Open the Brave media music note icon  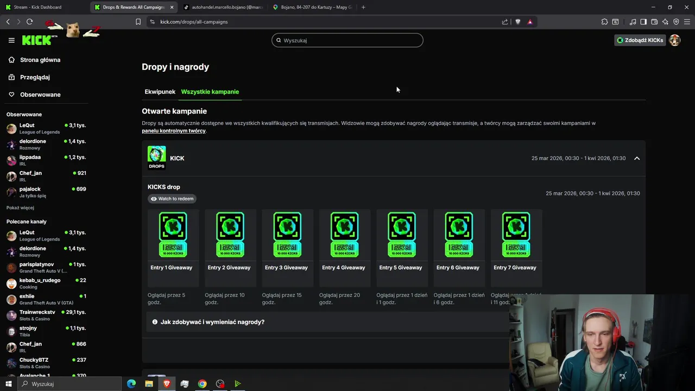[x=633, y=22]
